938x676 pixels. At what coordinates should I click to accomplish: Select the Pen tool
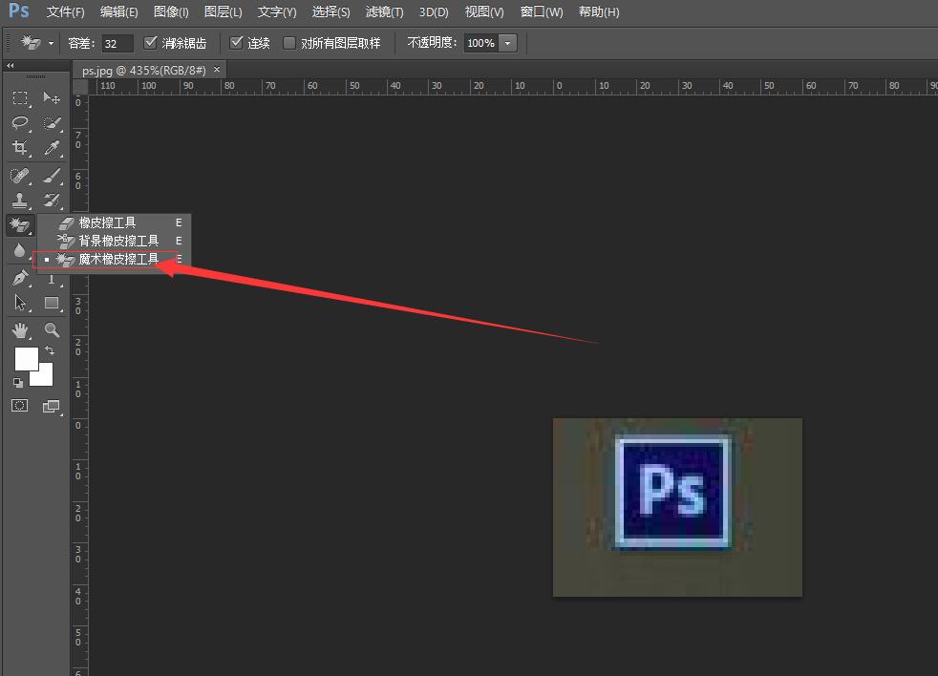(20, 278)
